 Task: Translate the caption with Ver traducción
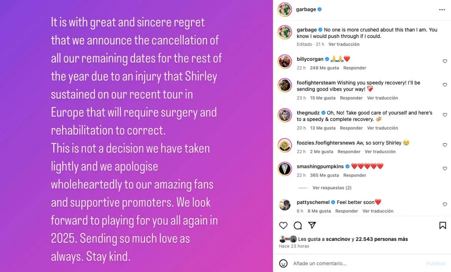pos(344,44)
